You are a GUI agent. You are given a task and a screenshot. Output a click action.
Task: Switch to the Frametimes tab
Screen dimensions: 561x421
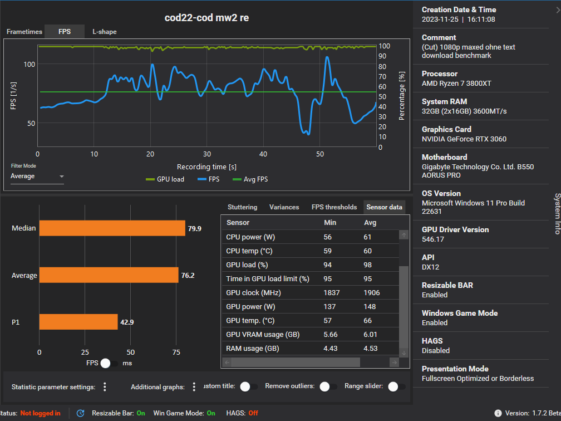(24, 32)
